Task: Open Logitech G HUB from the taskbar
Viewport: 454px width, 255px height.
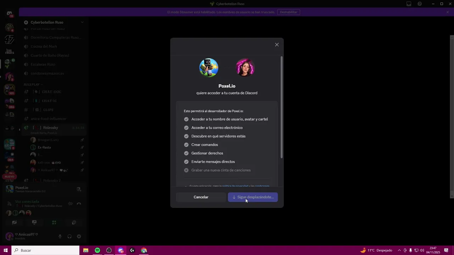Action: (x=132, y=250)
